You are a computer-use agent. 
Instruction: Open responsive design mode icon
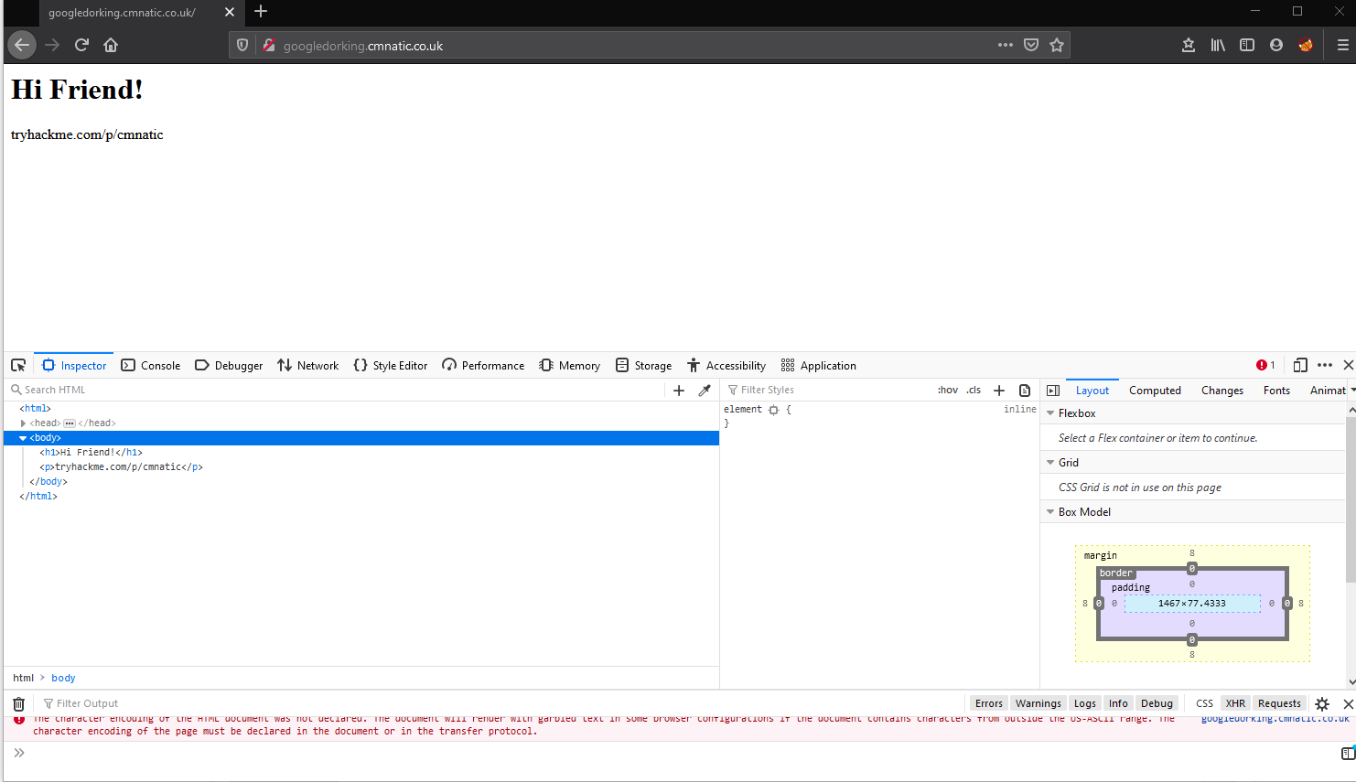pyautogui.click(x=1299, y=365)
